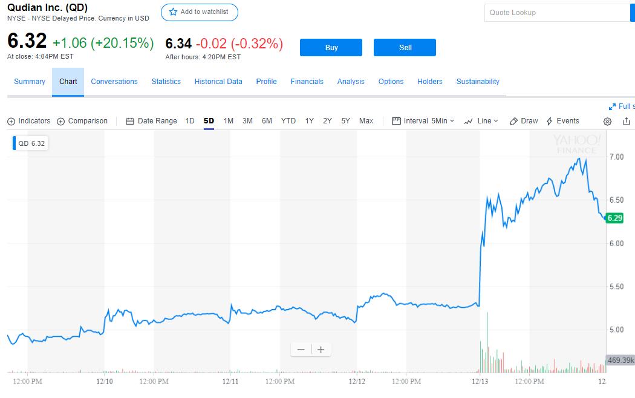Open the Draw pencil tool
Image resolution: width=635 pixels, height=398 pixels.
click(524, 121)
